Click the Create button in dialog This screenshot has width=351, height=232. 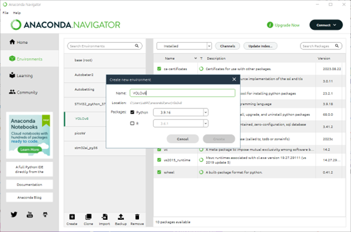pyautogui.click(x=219, y=139)
